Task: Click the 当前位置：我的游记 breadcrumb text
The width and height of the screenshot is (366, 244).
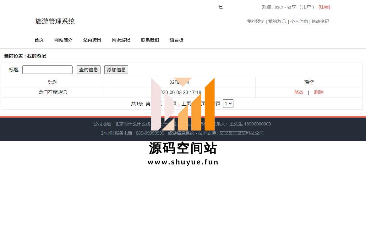Action: point(25,56)
